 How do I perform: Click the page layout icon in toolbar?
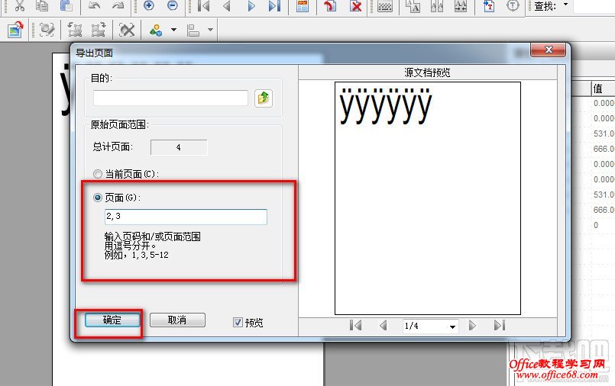click(303, 6)
